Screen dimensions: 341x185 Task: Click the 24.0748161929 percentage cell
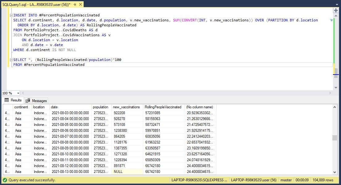[x=200, y=160]
